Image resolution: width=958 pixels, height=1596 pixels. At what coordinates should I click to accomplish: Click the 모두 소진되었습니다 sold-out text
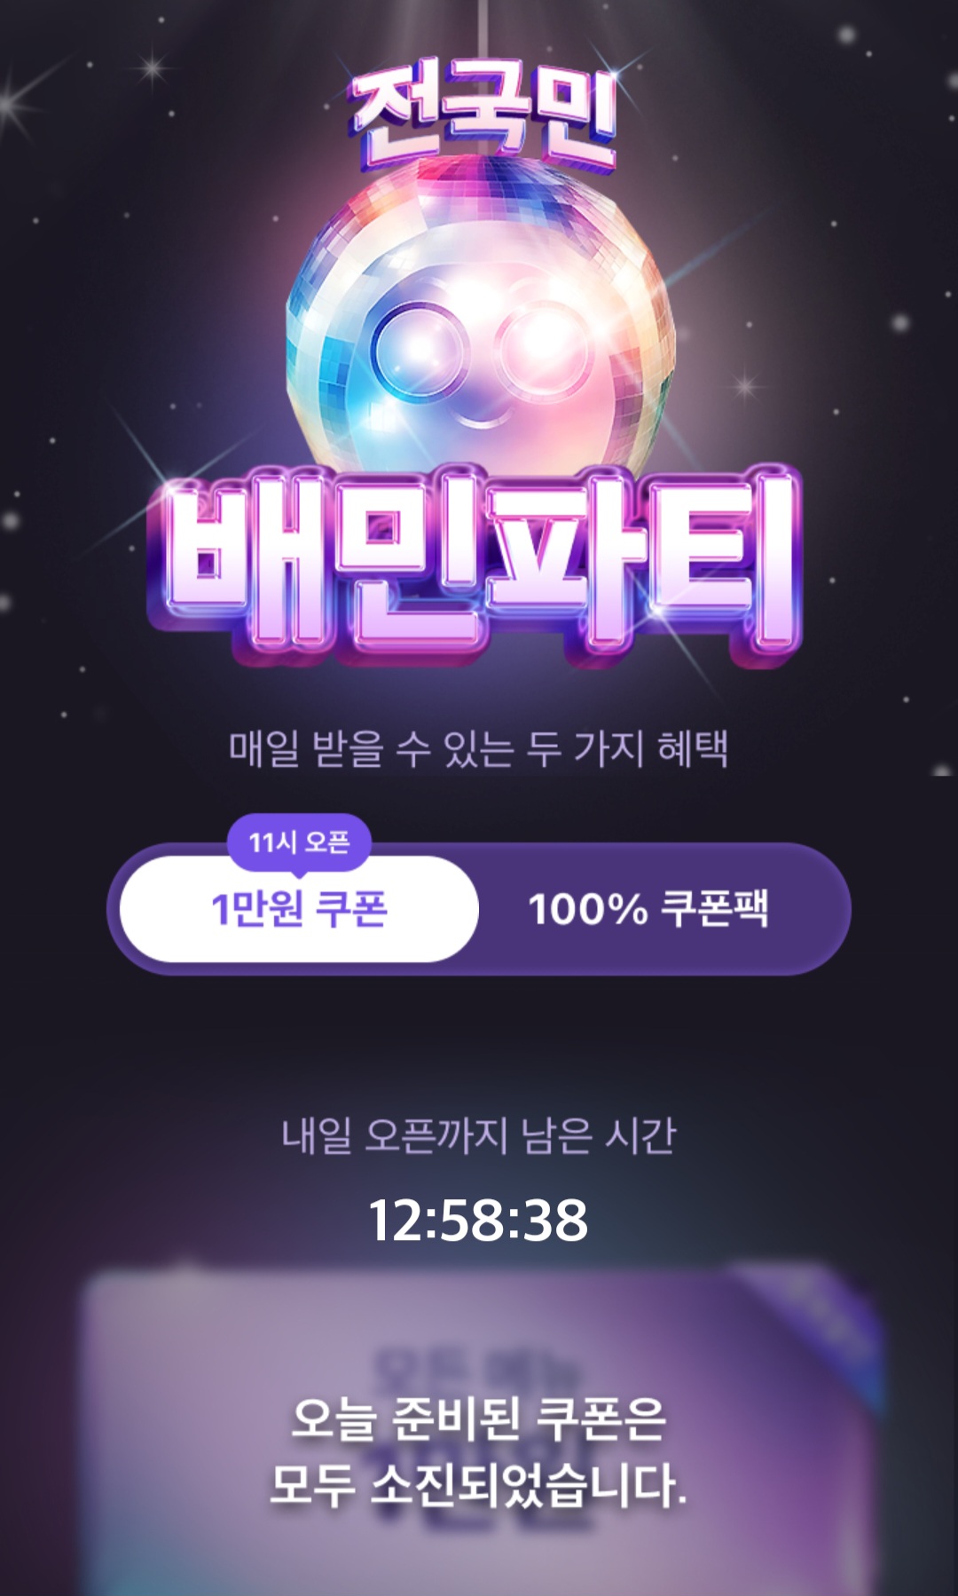click(479, 1484)
